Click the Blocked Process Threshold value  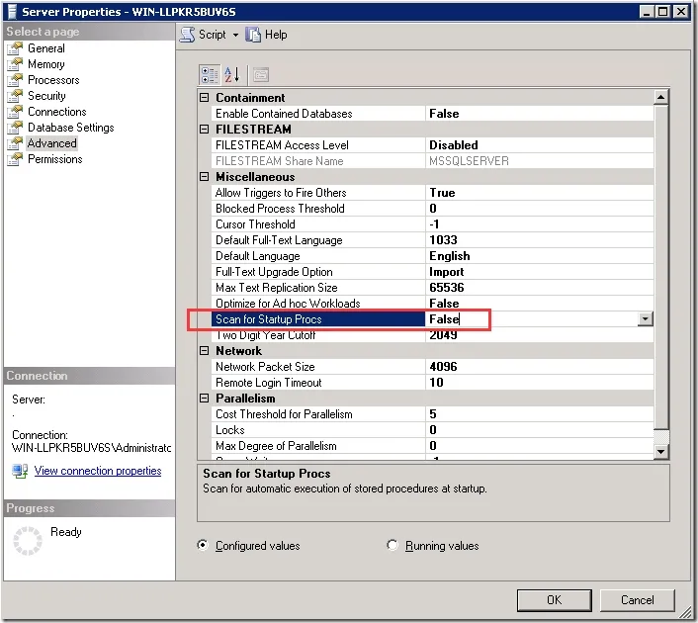pos(433,209)
